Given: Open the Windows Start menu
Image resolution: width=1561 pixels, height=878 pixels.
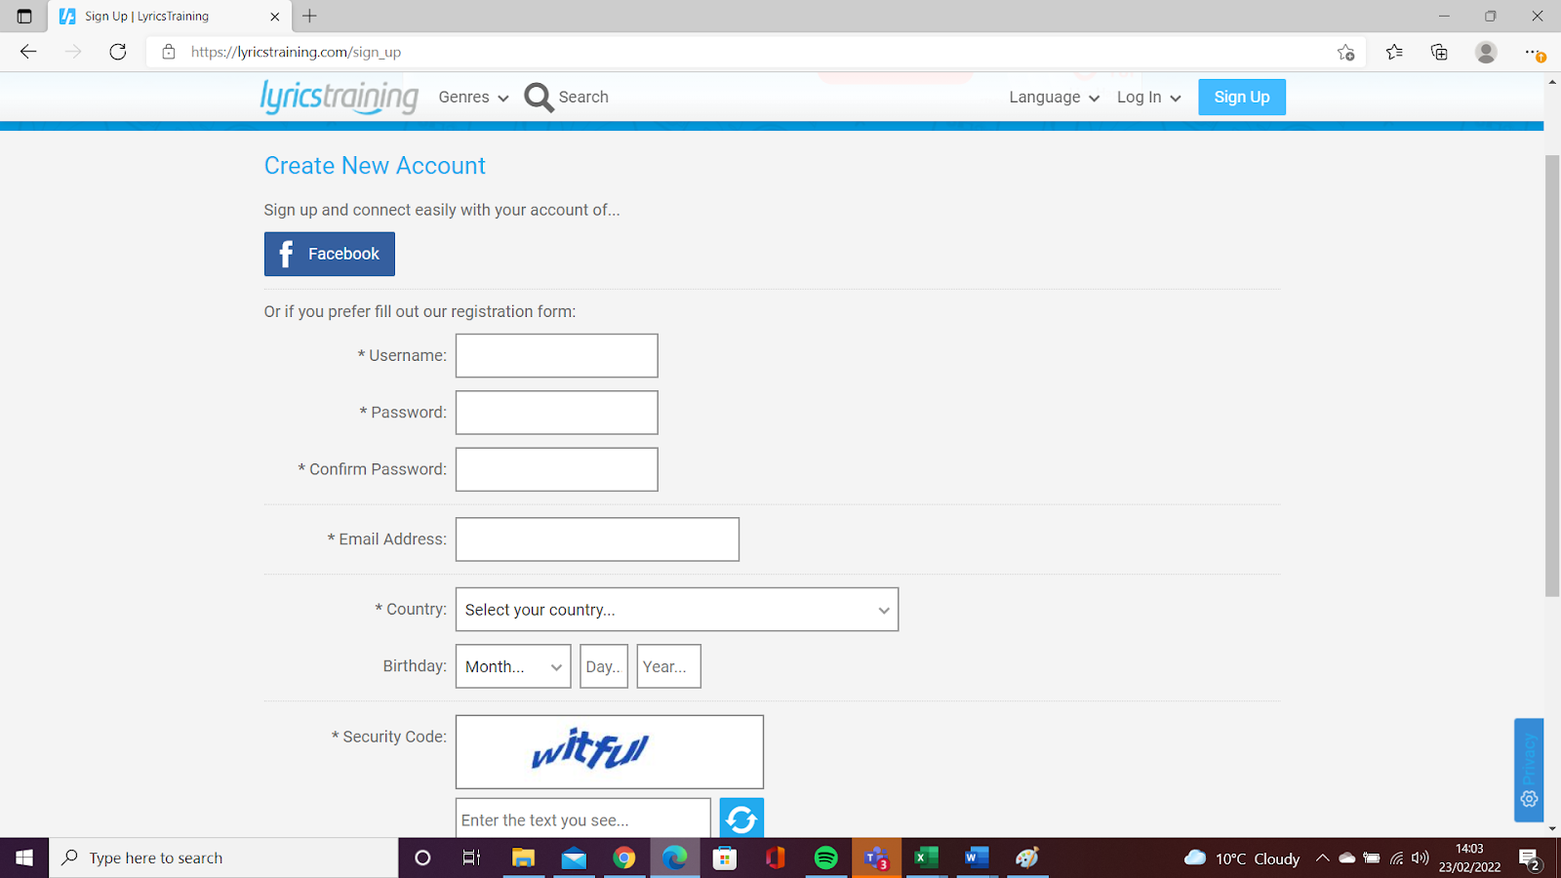Looking at the screenshot, I should (x=24, y=858).
